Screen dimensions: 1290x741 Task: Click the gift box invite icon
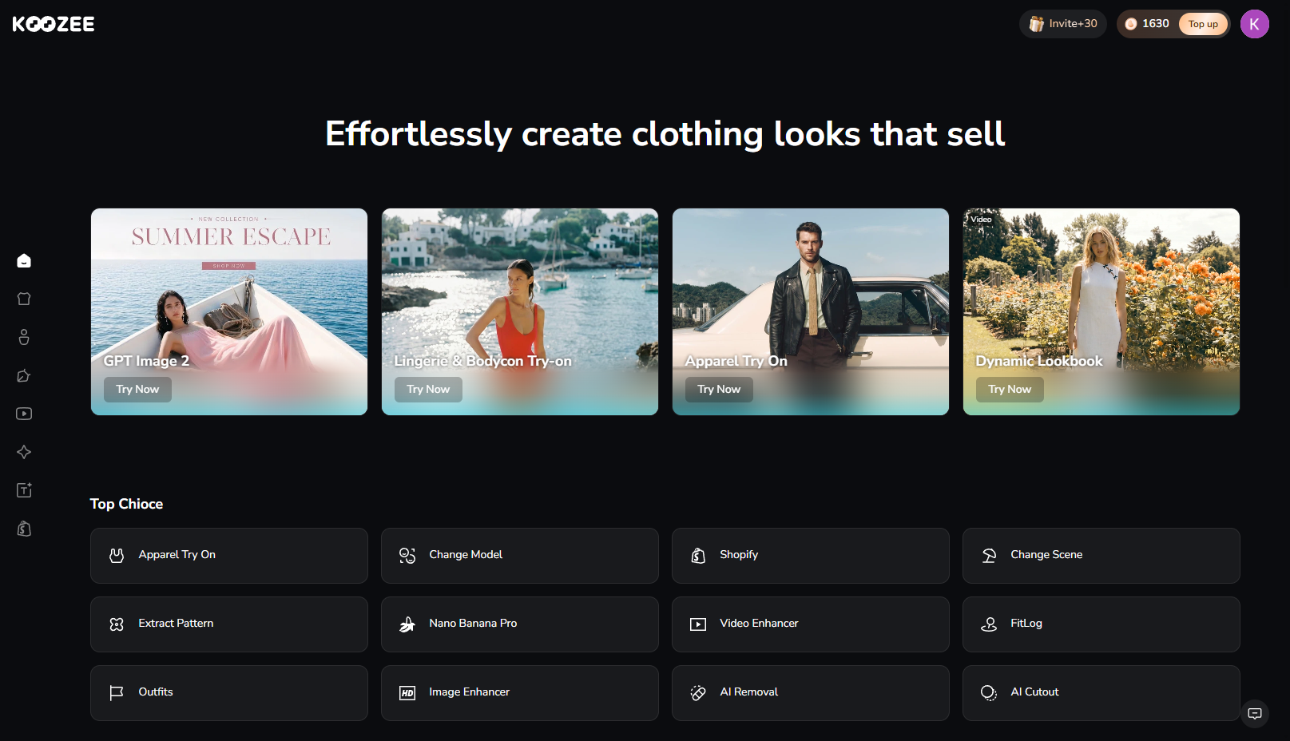(1036, 24)
